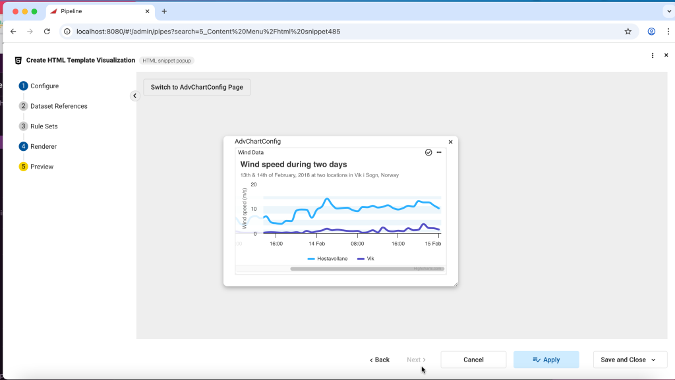Go to the Renderer step
The image size is (675, 380).
(x=44, y=146)
